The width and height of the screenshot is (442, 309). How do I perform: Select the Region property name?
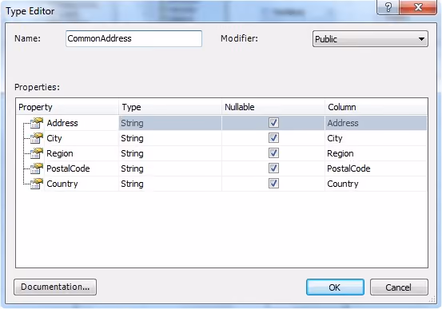60,153
